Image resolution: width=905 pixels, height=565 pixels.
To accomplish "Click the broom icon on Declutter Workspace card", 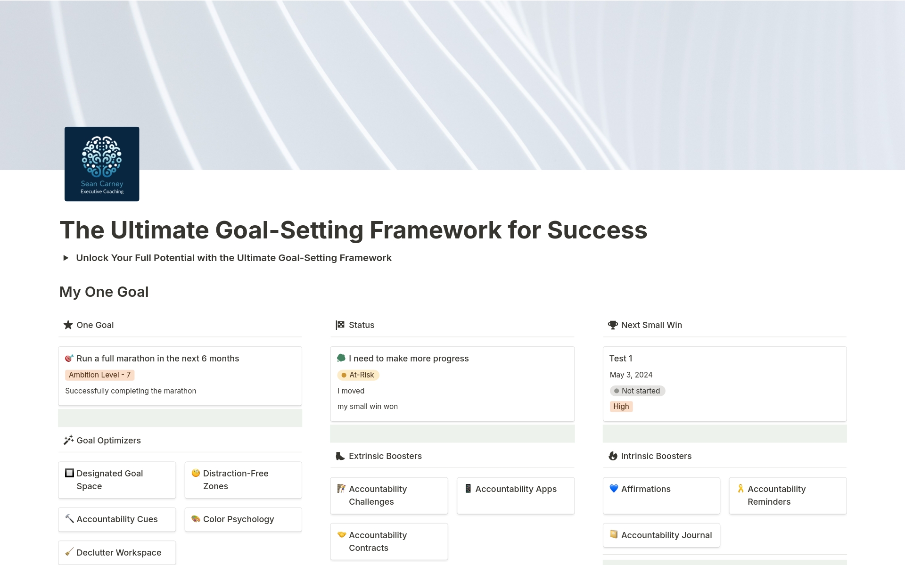I will click(x=69, y=552).
